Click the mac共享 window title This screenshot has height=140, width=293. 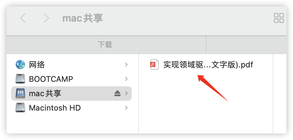(83, 18)
